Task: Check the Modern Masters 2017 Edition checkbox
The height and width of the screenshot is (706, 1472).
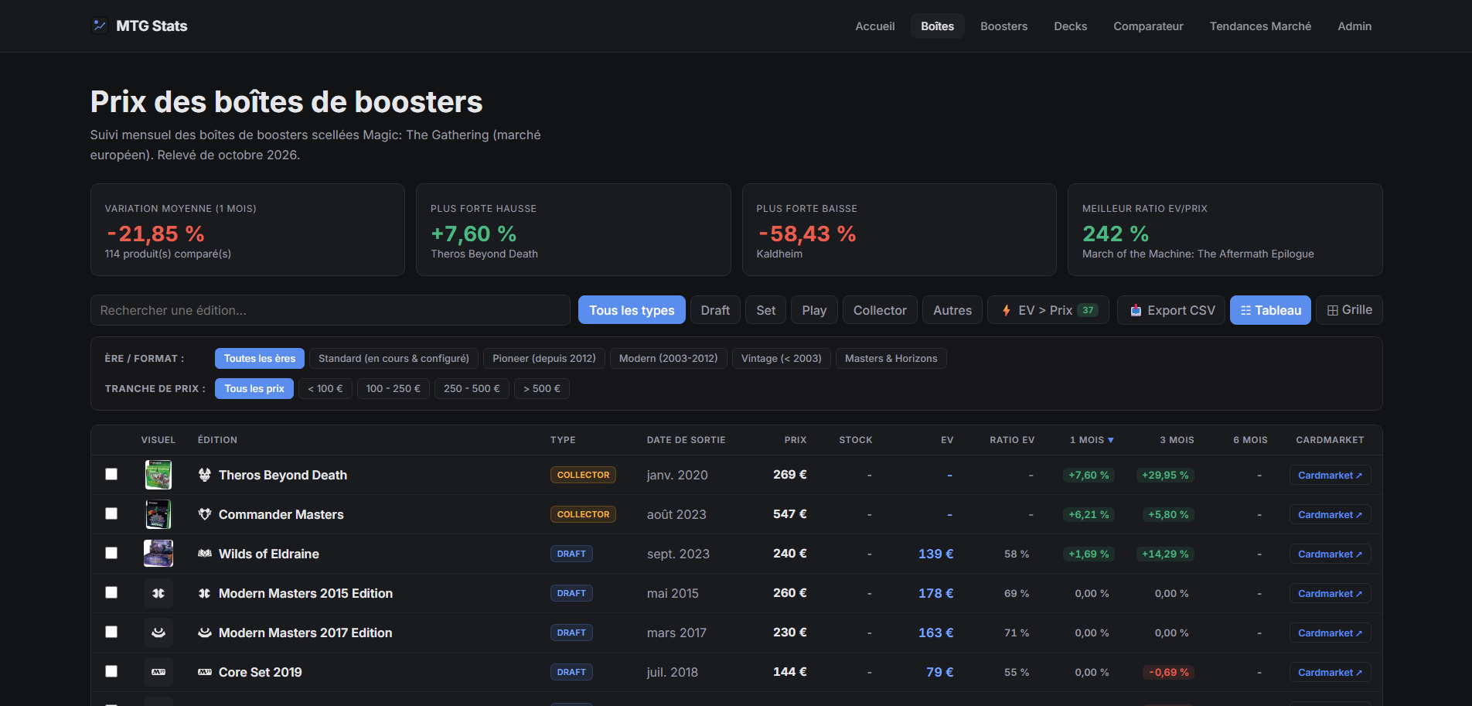Action: pyautogui.click(x=111, y=632)
